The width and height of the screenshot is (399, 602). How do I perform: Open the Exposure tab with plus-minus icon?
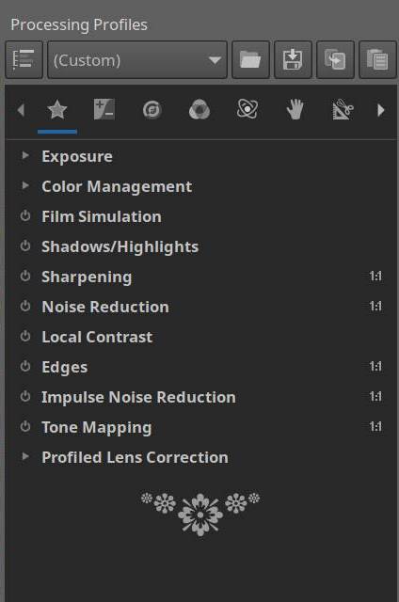(104, 110)
